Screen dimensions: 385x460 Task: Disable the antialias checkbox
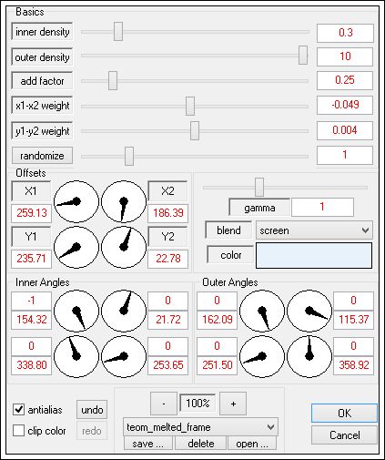(19, 409)
